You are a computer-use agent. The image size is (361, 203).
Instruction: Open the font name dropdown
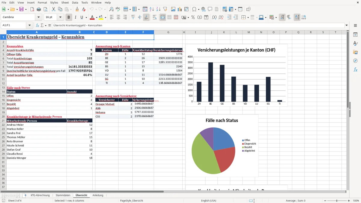coord(39,17)
